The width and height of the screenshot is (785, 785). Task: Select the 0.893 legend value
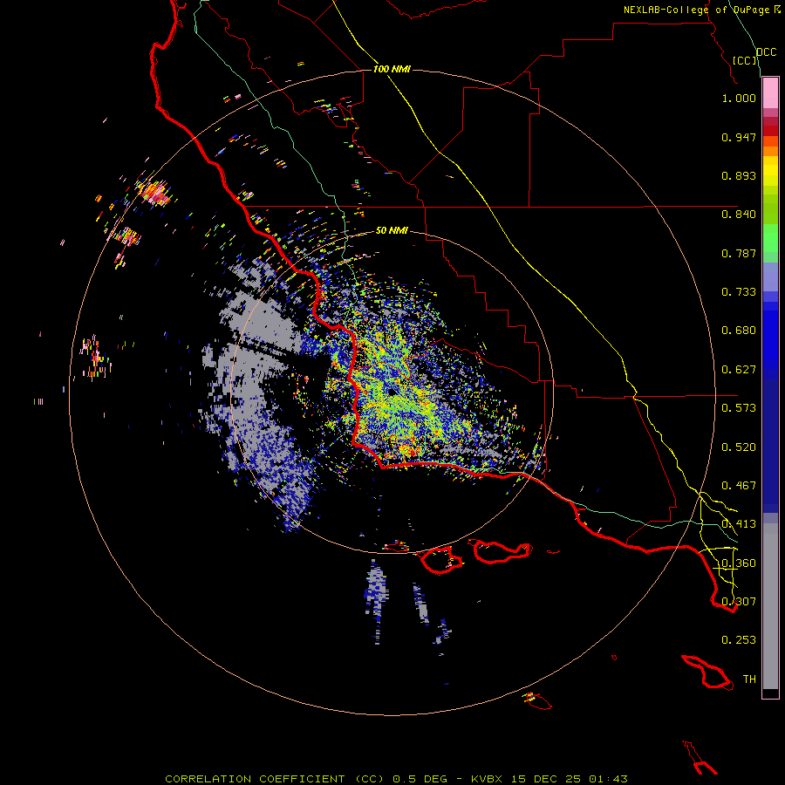739,175
